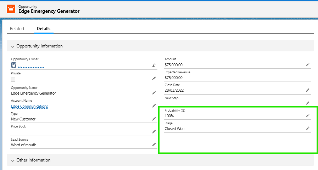Viewport: 318px width, 170px height.
Task: Click the orange Opportunity crown icon
Action: [x=11, y=9]
